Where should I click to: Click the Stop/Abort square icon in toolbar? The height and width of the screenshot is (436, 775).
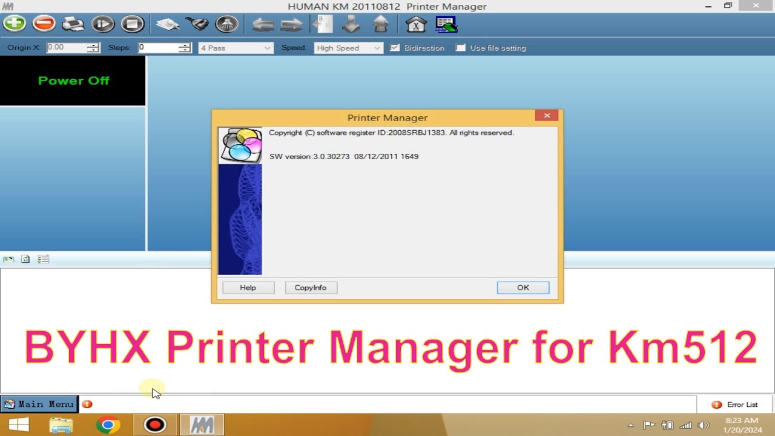(x=132, y=24)
